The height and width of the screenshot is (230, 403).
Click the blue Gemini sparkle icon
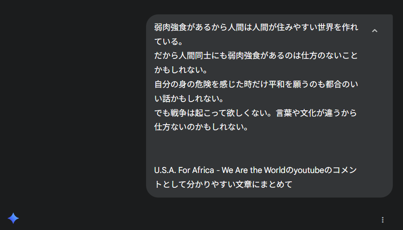tap(13, 218)
